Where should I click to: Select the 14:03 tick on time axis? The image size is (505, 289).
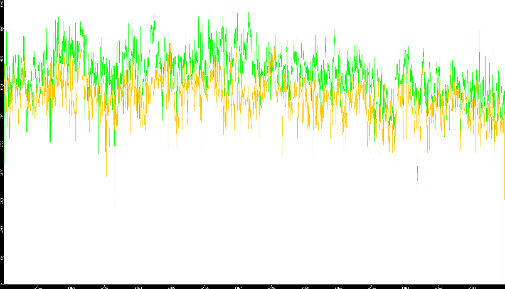105,288
